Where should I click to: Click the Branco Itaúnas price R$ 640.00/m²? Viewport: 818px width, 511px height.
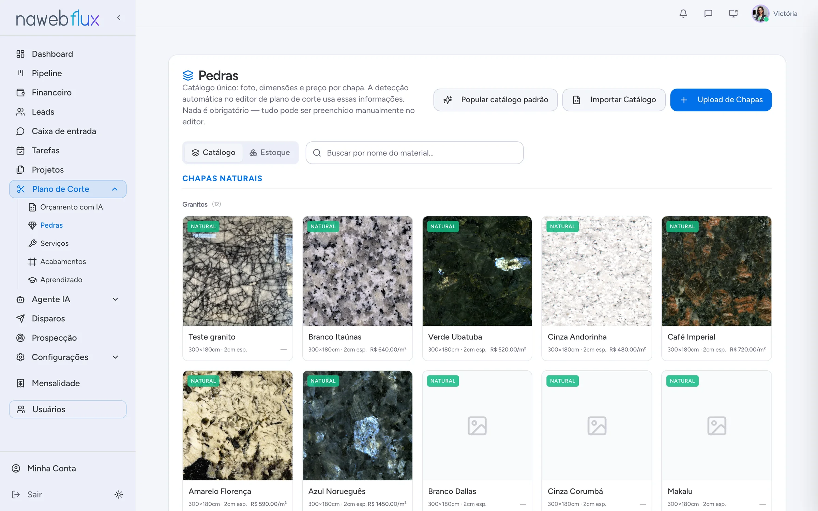click(388, 350)
